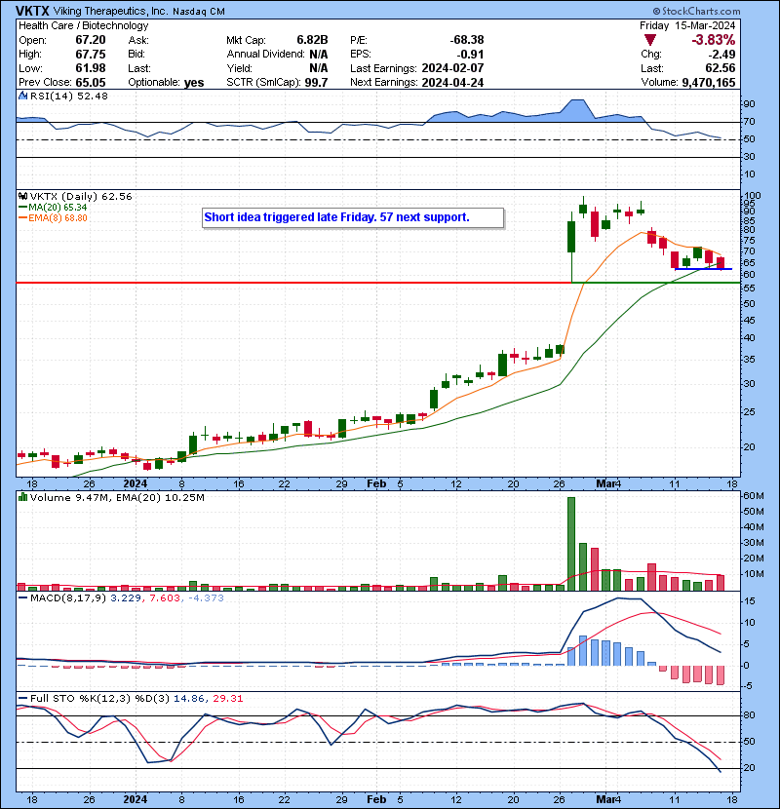Click the Viking Therapeutics, Inc. company name
Viewport: 780px width, 809px height.
click(110, 11)
